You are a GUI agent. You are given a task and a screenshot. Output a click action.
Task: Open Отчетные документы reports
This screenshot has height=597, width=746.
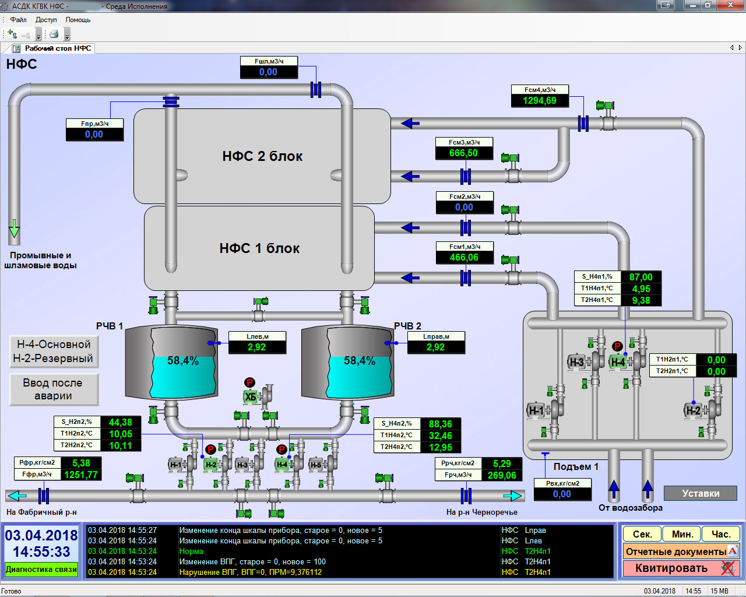pos(676,551)
